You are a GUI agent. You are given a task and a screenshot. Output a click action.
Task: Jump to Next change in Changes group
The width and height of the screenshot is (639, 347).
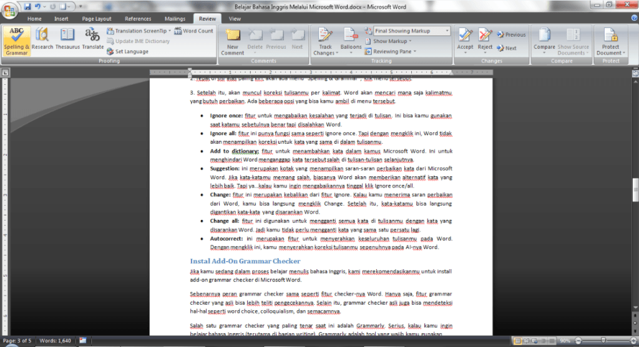pos(507,48)
